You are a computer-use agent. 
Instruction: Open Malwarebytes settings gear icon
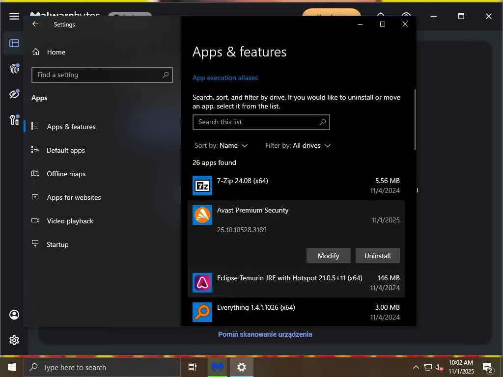point(14,340)
